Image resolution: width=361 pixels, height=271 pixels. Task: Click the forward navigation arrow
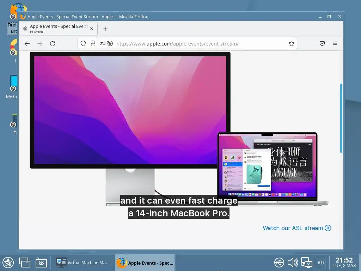[40, 43]
